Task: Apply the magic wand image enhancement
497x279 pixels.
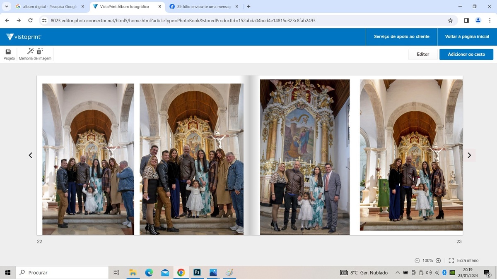Action: 30,51
